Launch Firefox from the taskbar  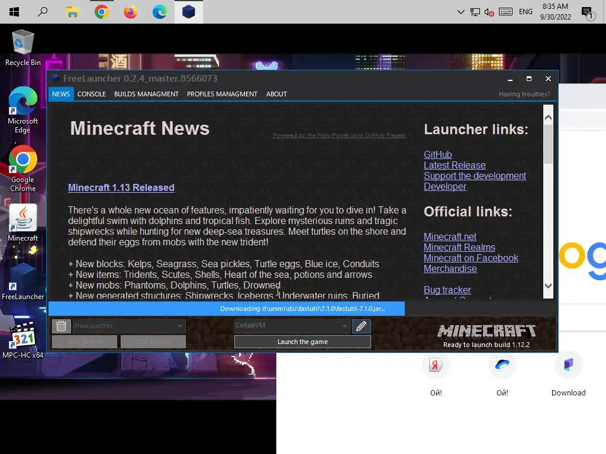[130, 12]
